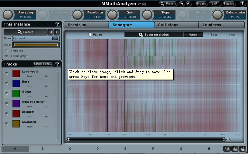Toggle Fill for Drumset track
The image size is (248, 154).
(46, 117)
